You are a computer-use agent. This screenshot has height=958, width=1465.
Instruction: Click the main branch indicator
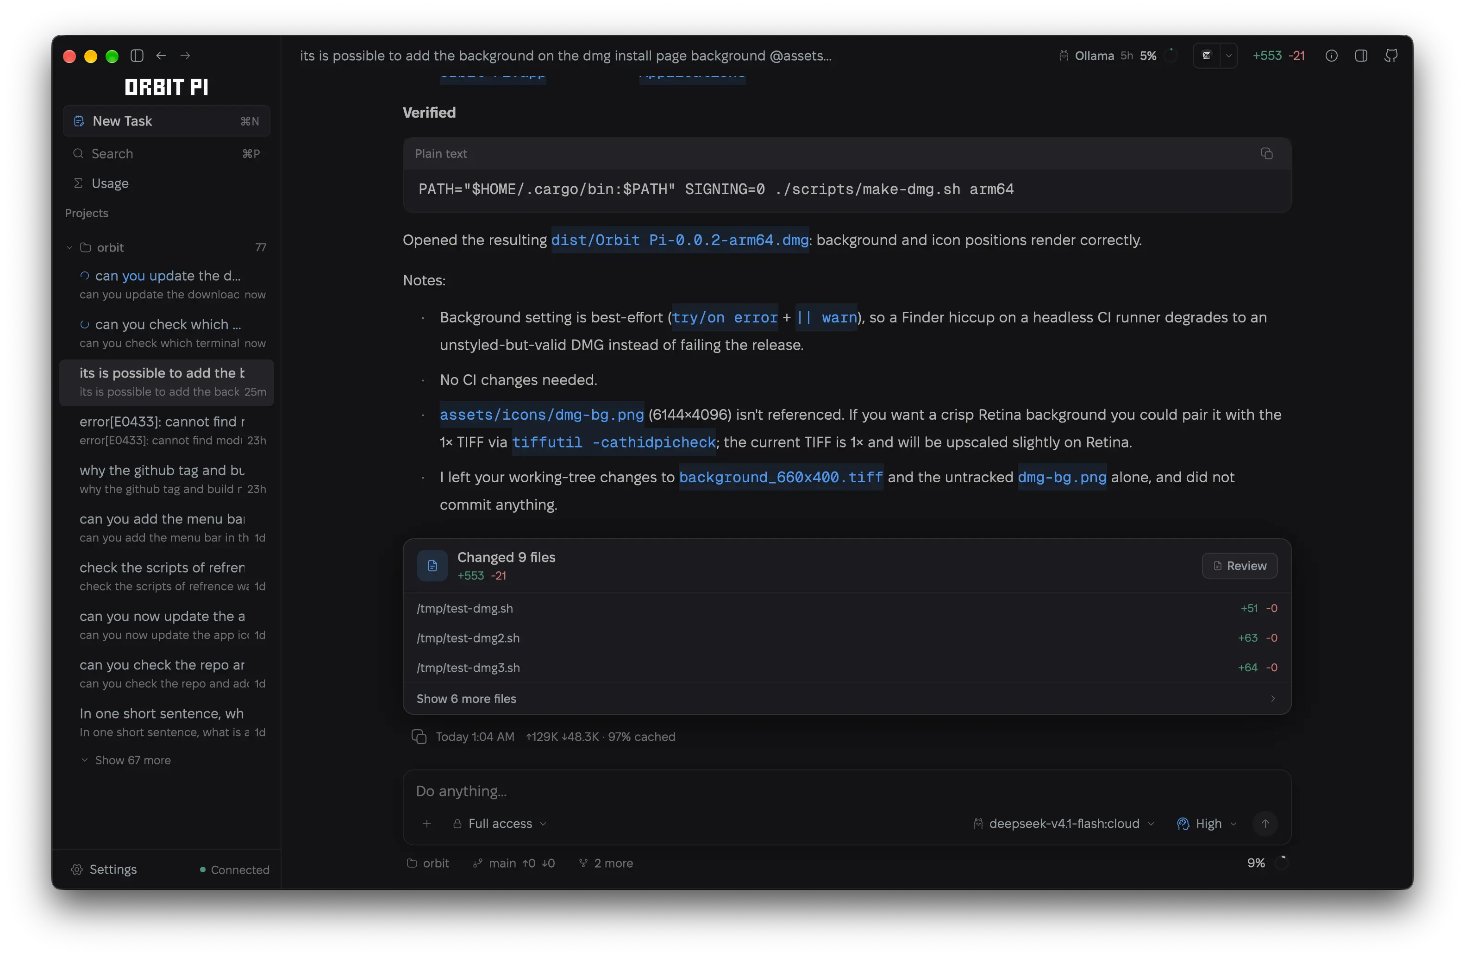pyautogui.click(x=513, y=863)
